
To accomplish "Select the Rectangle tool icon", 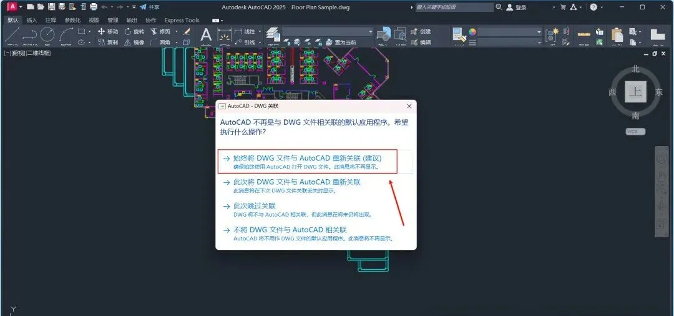I will point(81,31).
